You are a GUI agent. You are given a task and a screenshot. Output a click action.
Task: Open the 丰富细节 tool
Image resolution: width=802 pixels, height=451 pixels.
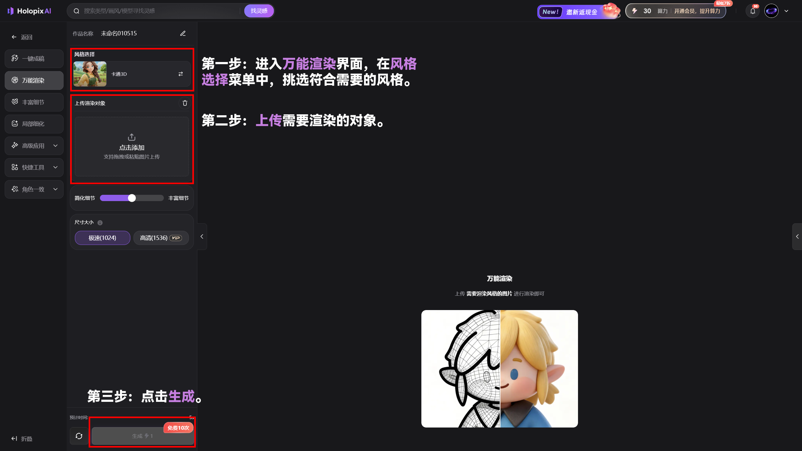click(x=34, y=102)
